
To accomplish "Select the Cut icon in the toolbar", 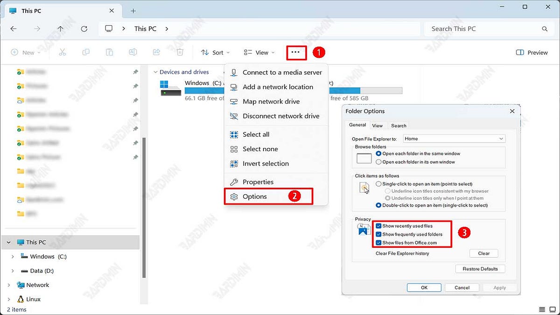I will pos(63,52).
